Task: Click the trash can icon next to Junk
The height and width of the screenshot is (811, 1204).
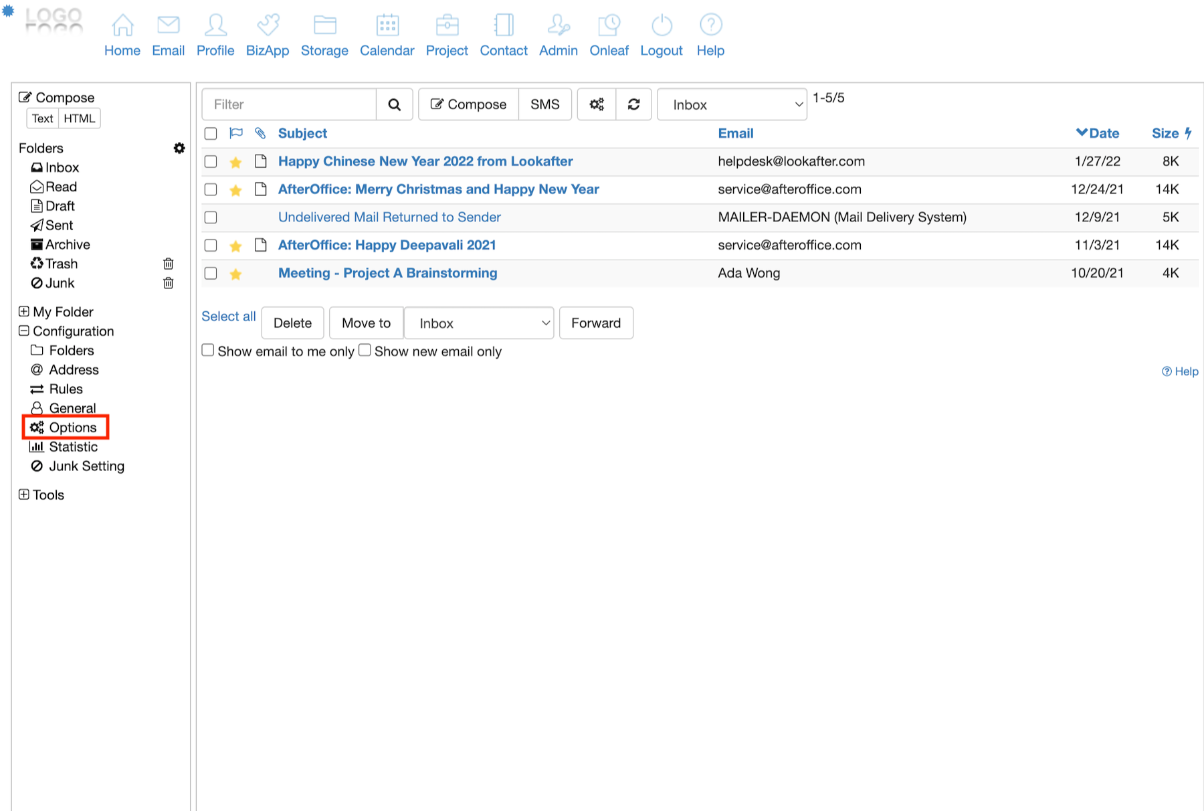Action: (x=169, y=283)
